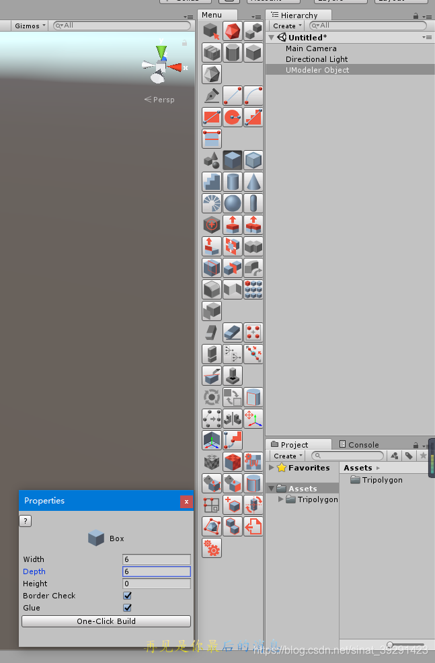Expand the Favorites group

[272, 468]
